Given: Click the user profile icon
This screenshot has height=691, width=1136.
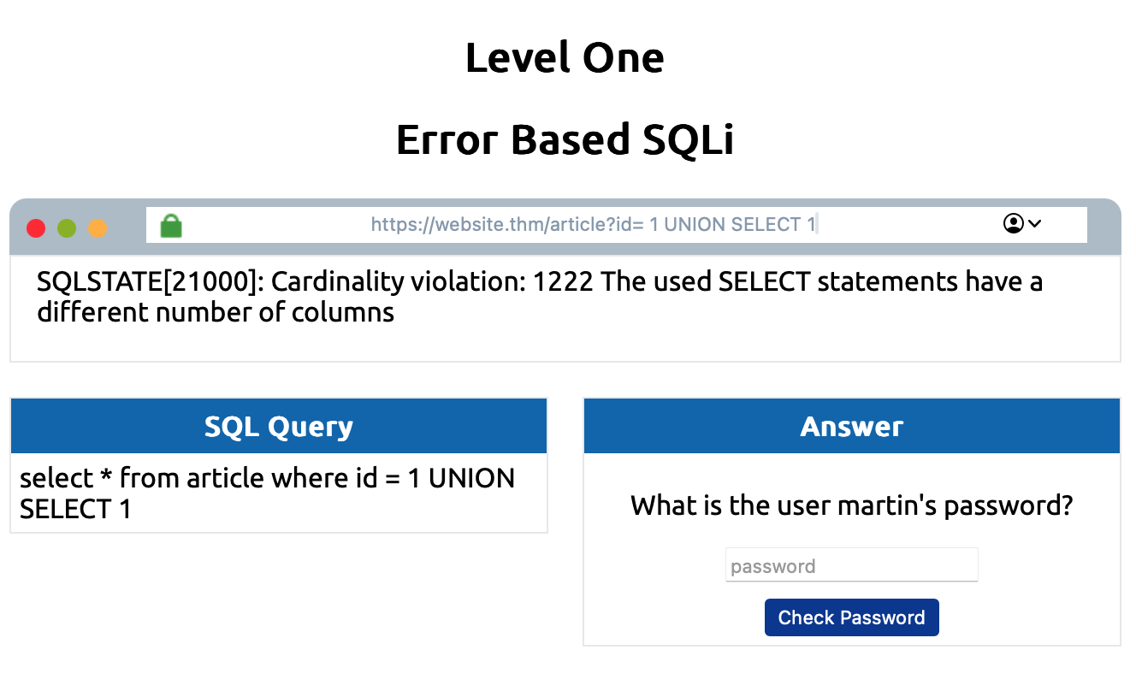Looking at the screenshot, I should coord(1013,224).
